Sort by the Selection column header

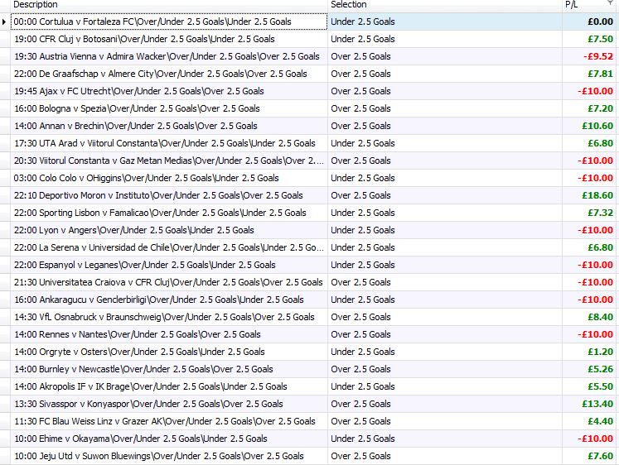pyautogui.click(x=445, y=5)
